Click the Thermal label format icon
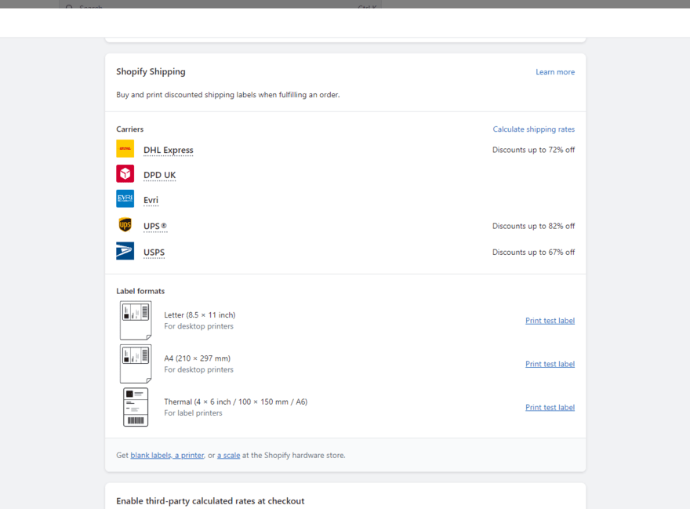 tap(136, 407)
